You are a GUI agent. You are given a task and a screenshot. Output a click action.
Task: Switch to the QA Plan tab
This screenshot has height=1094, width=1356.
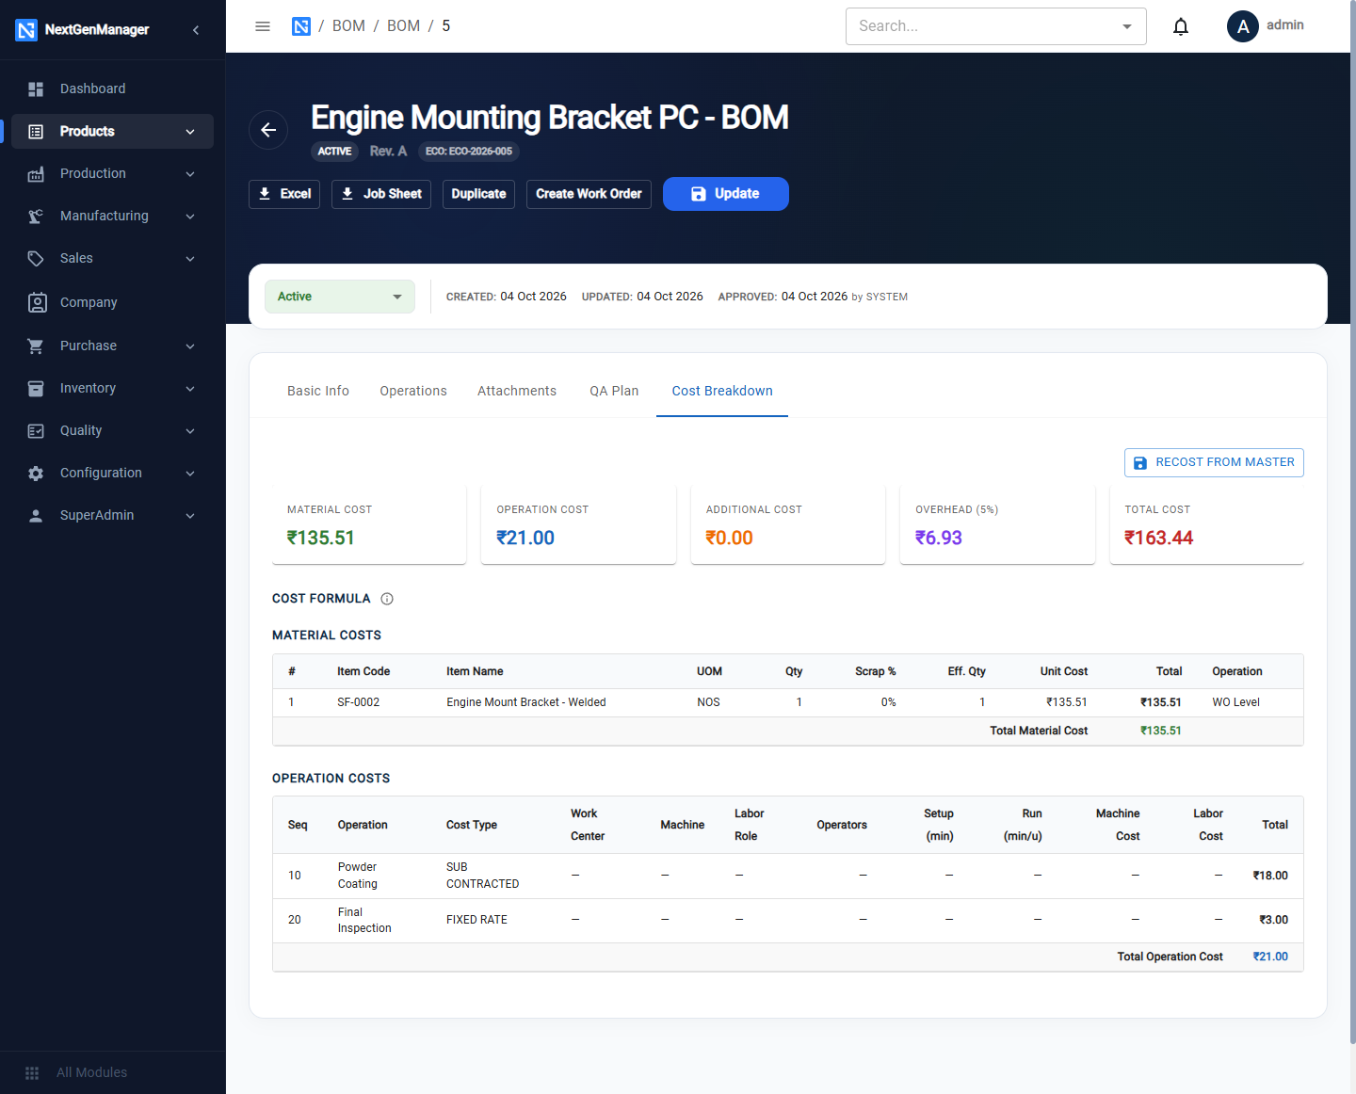pyautogui.click(x=614, y=391)
